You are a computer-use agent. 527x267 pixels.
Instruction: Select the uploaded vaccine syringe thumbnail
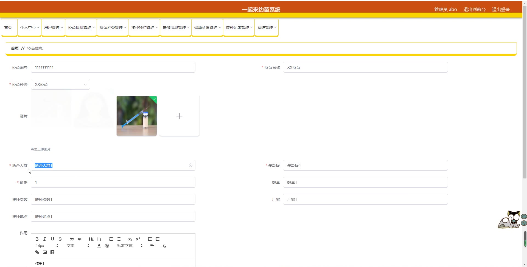tap(137, 116)
